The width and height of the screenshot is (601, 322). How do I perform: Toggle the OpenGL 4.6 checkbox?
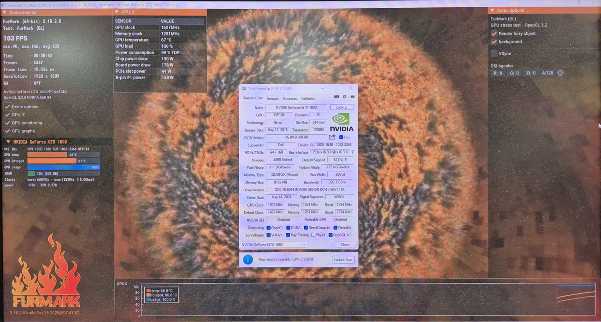point(330,235)
